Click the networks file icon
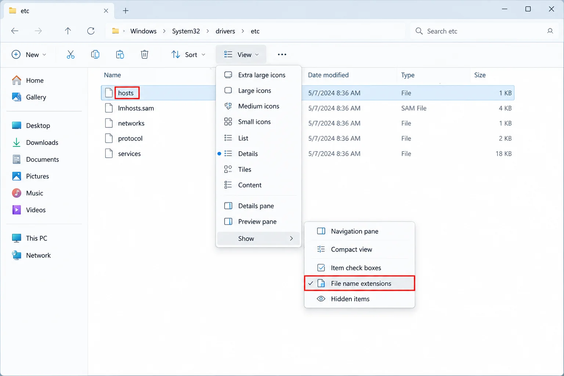The width and height of the screenshot is (564, 376). point(109,123)
